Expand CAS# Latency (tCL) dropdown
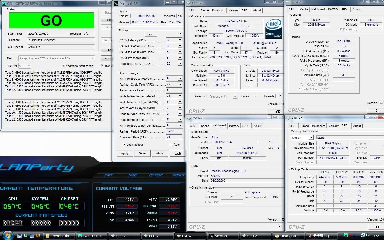This screenshot has width=384, height=240. tap(180, 40)
